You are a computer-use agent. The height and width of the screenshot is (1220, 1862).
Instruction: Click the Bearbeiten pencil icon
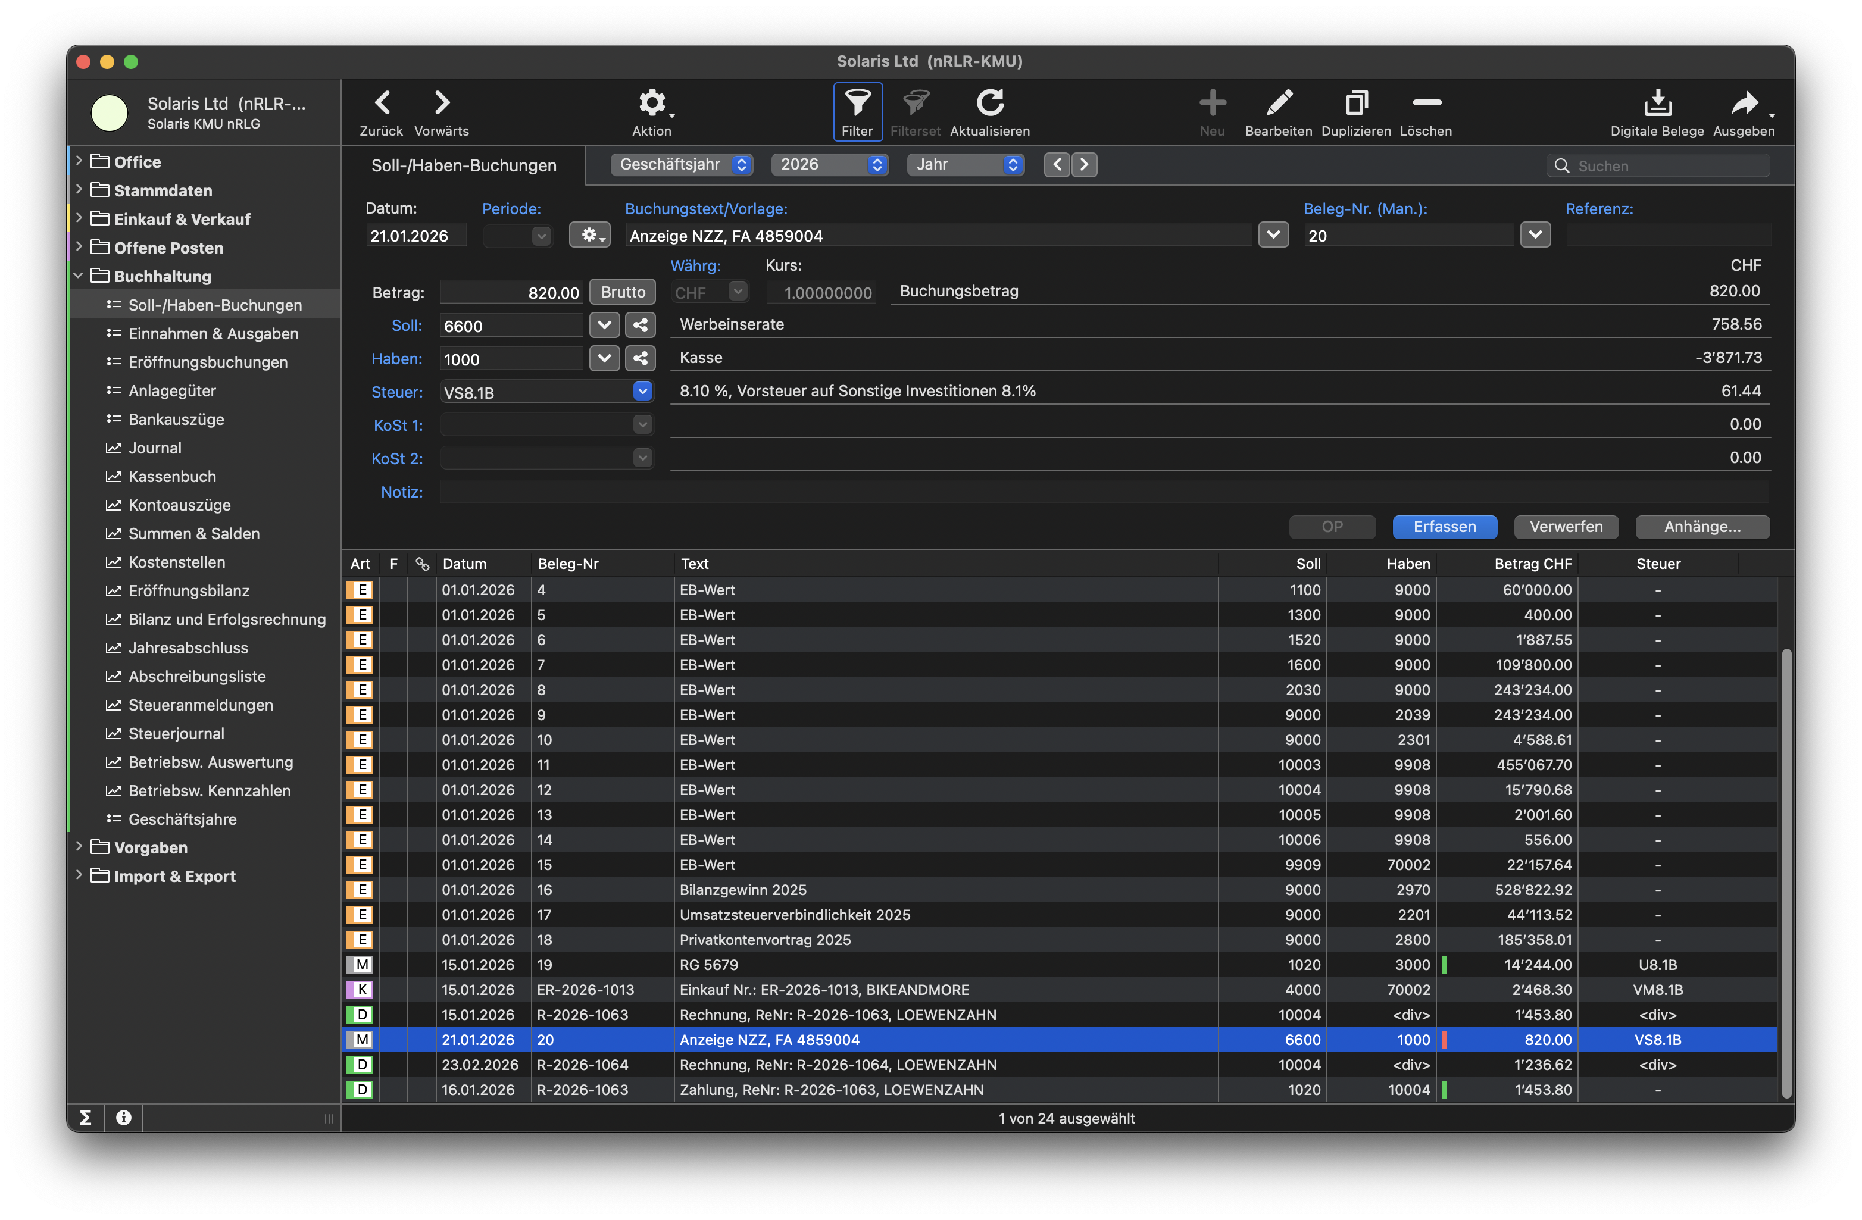pyautogui.click(x=1279, y=103)
